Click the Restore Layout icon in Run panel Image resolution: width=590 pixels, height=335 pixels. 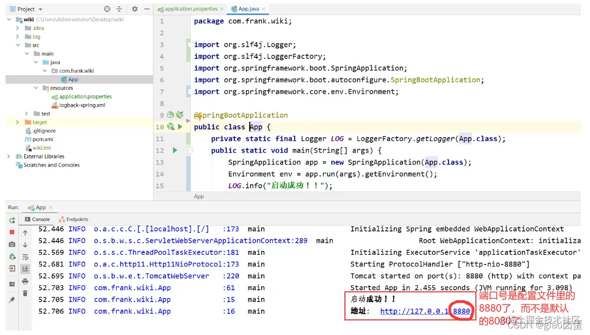pos(12,284)
